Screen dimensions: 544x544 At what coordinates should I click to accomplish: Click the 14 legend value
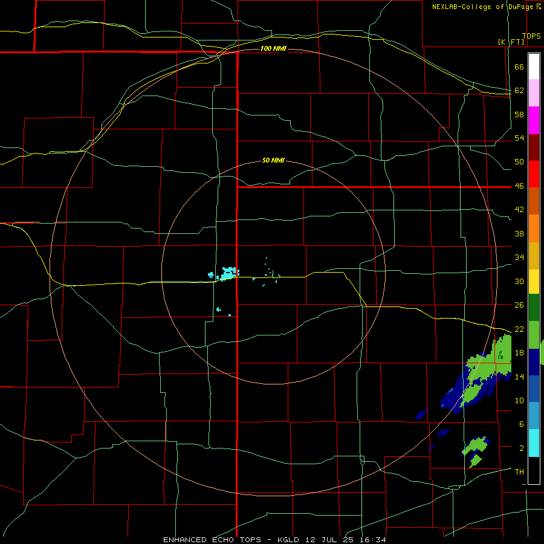(x=519, y=377)
